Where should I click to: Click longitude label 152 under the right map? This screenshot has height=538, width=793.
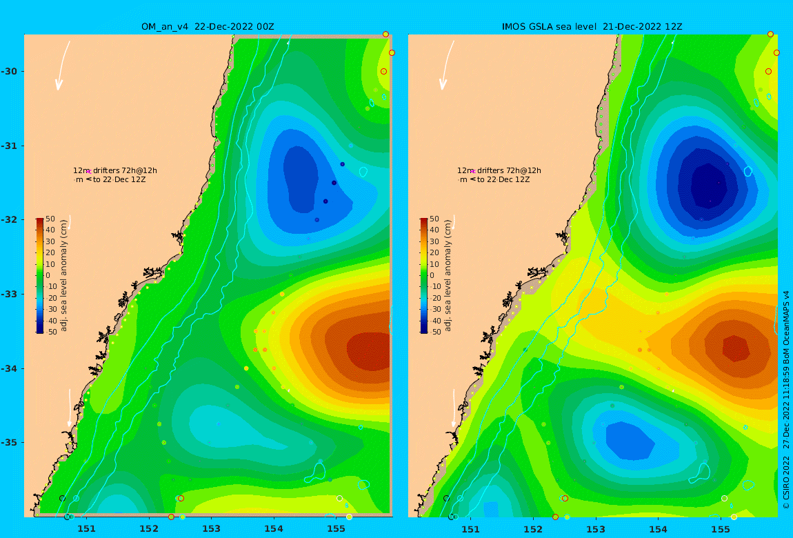click(533, 530)
